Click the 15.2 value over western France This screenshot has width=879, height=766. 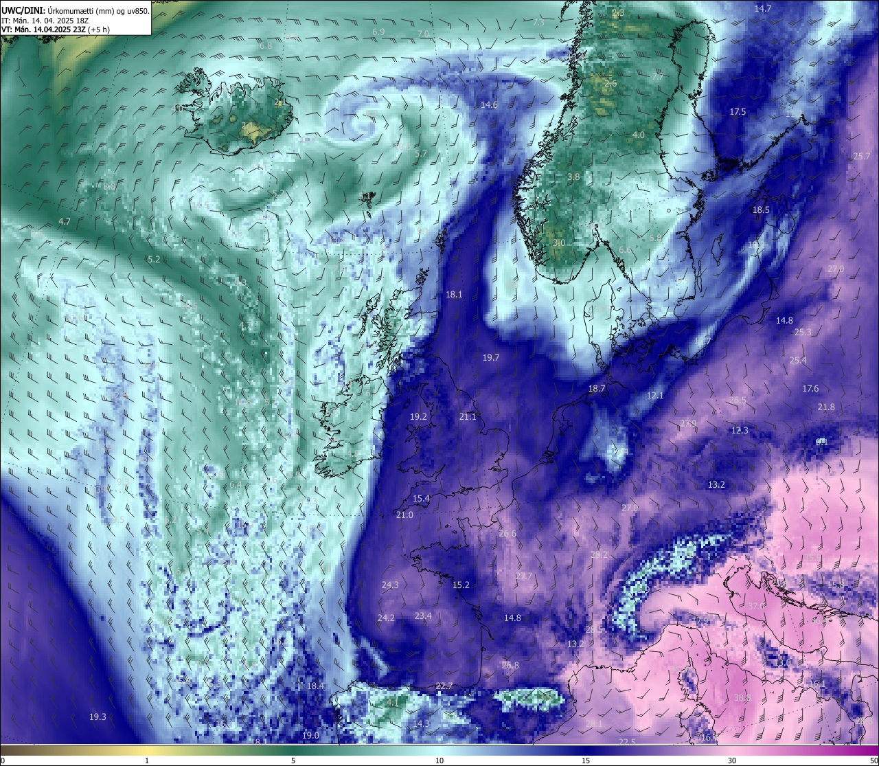pyautogui.click(x=461, y=585)
